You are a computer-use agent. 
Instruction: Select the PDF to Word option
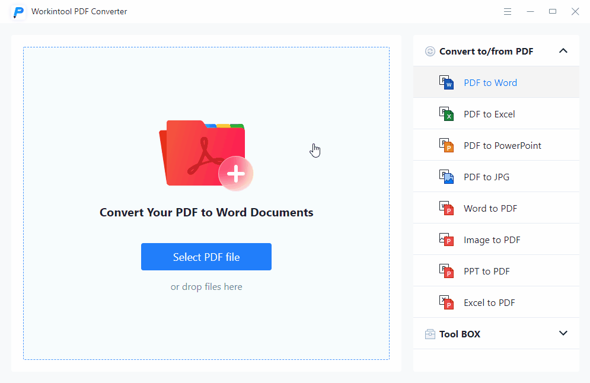(496, 82)
